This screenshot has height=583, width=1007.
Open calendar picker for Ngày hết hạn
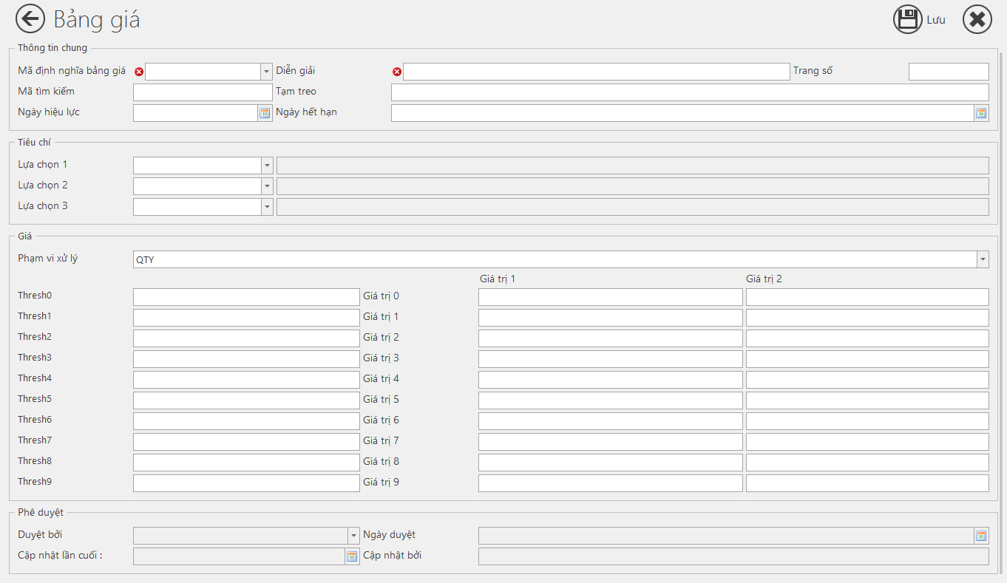tap(981, 113)
